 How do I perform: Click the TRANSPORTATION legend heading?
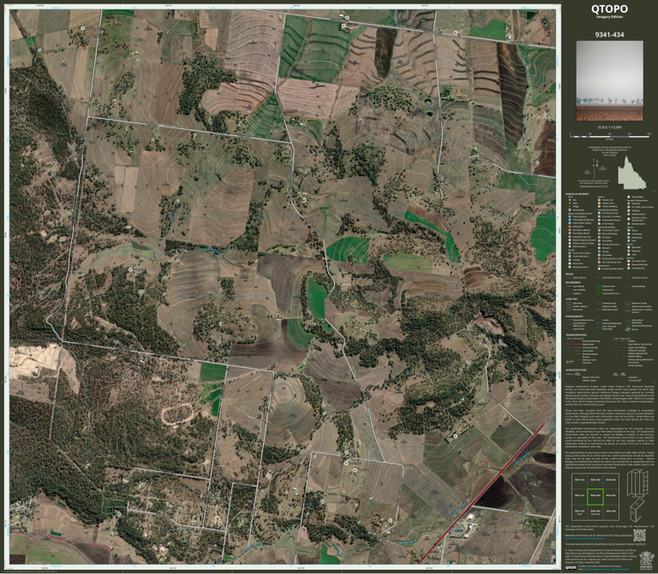click(x=576, y=334)
